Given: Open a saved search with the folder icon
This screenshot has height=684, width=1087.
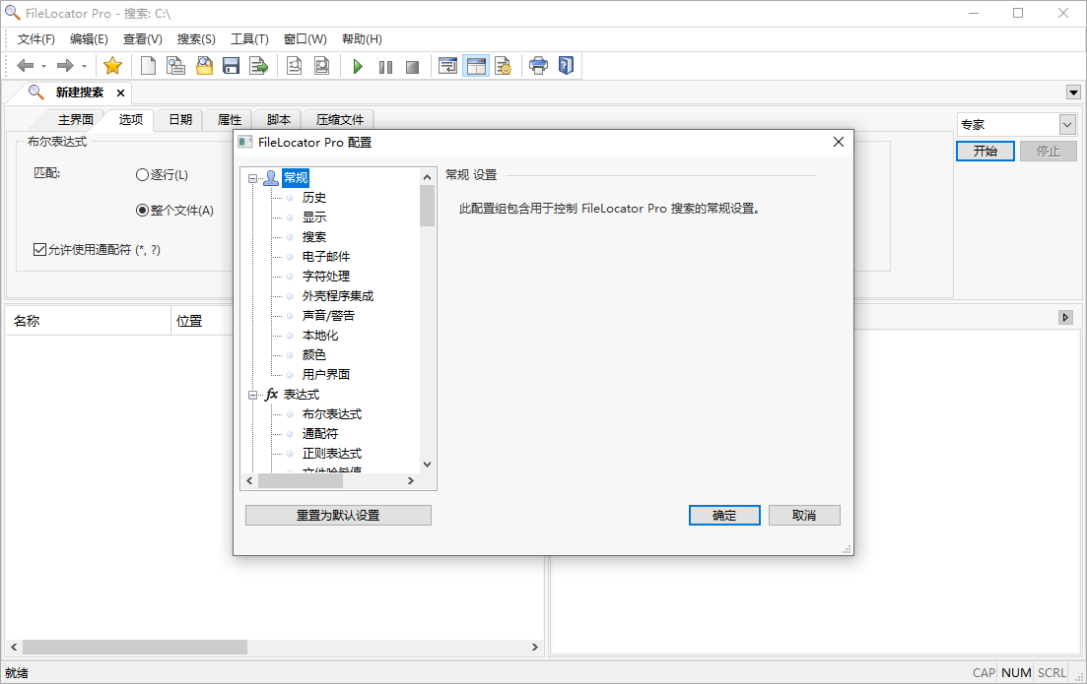Looking at the screenshot, I should (x=203, y=65).
